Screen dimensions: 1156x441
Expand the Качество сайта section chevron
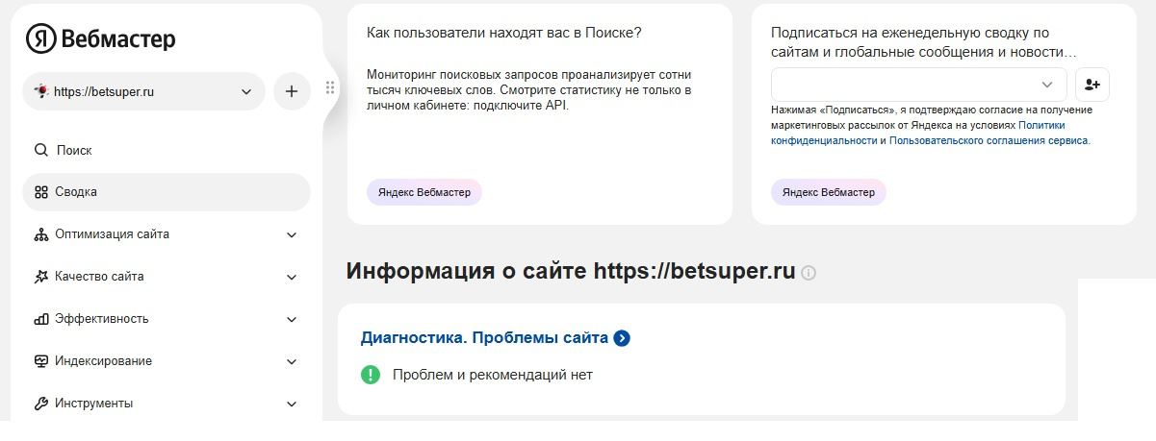[x=293, y=277]
